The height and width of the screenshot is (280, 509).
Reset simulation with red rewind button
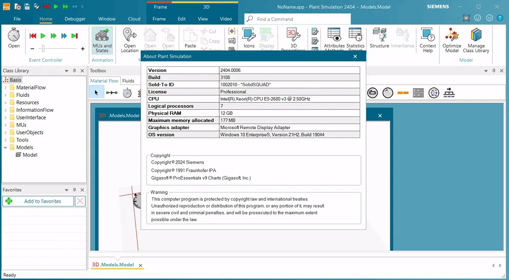pos(33,36)
